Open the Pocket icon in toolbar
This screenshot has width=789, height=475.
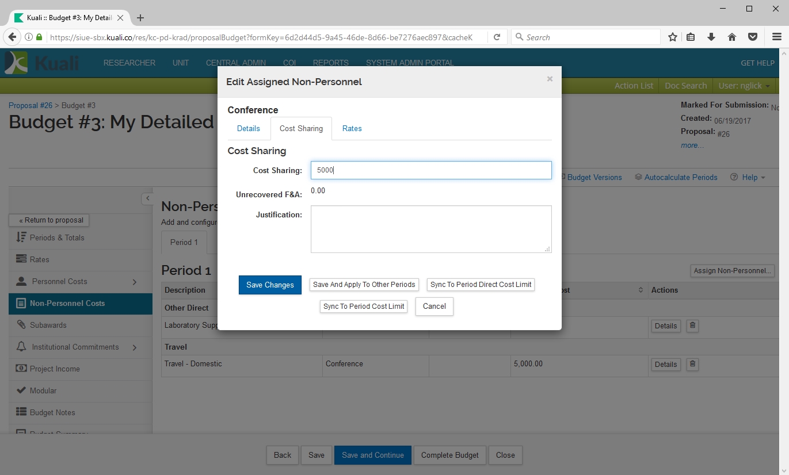pos(752,37)
